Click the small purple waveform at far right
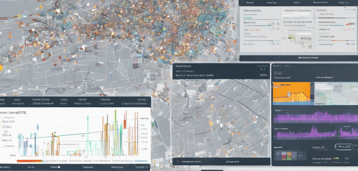 [349, 133]
